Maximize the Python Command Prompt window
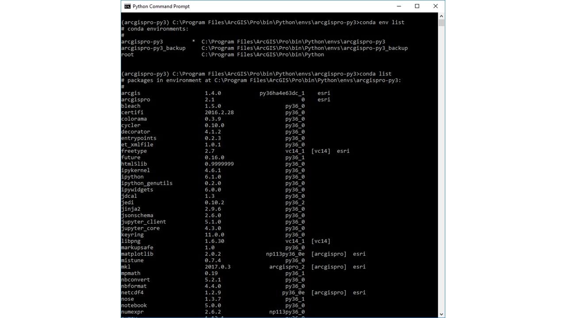This screenshot has width=566, height=318. (x=417, y=6)
